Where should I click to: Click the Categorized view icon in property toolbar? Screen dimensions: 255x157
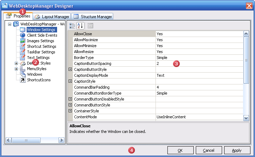pyautogui.click(x=72, y=25)
